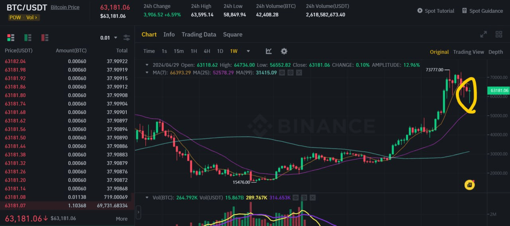Click the Amount(BTC) column header
This screenshot has height=226, width=510.
(71, 50)
